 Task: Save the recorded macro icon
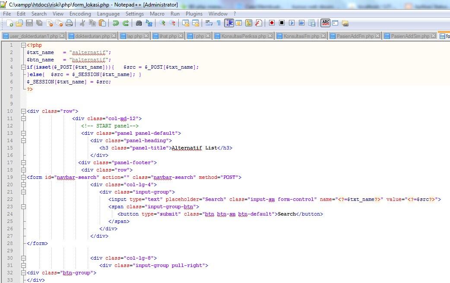(312, 23)
